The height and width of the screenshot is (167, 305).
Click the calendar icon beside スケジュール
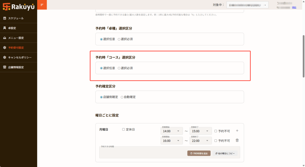tap(4, 18)
